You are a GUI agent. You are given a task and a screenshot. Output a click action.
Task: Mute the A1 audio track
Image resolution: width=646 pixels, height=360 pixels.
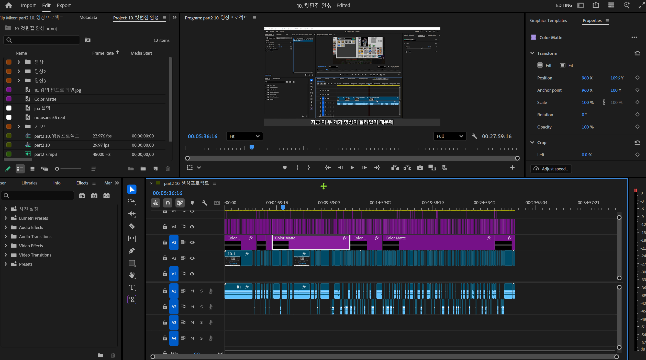192,291
